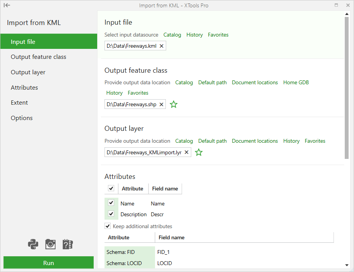Open History for the output layer

point(291,141)
